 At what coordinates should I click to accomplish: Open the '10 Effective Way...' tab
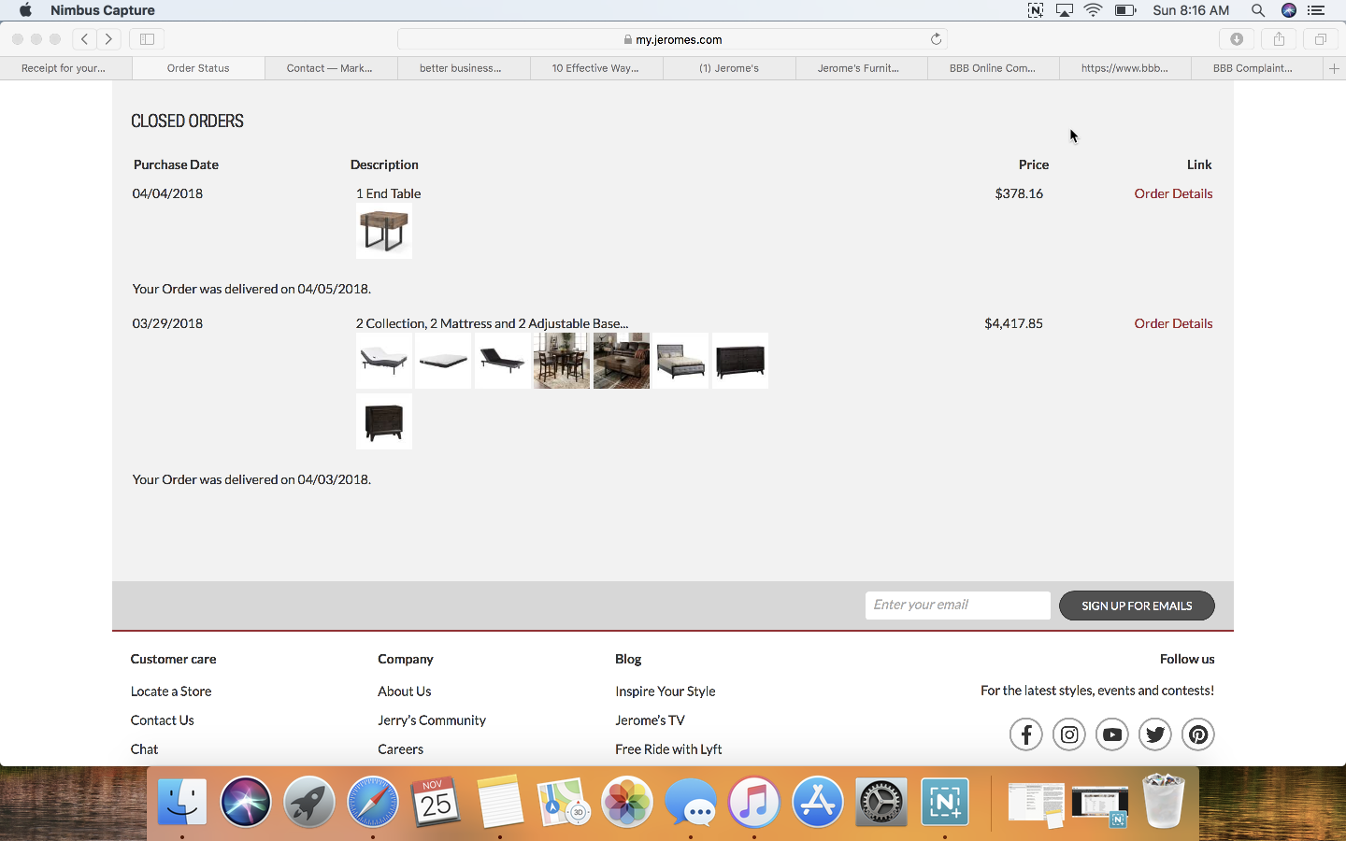pos(596,68)
